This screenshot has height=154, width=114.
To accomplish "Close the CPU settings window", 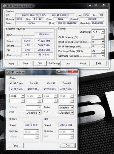I will [73, 71].
